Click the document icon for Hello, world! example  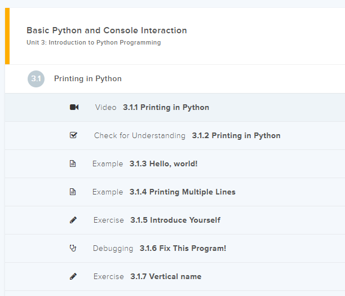pyautogui.click(x=73, y=164)
